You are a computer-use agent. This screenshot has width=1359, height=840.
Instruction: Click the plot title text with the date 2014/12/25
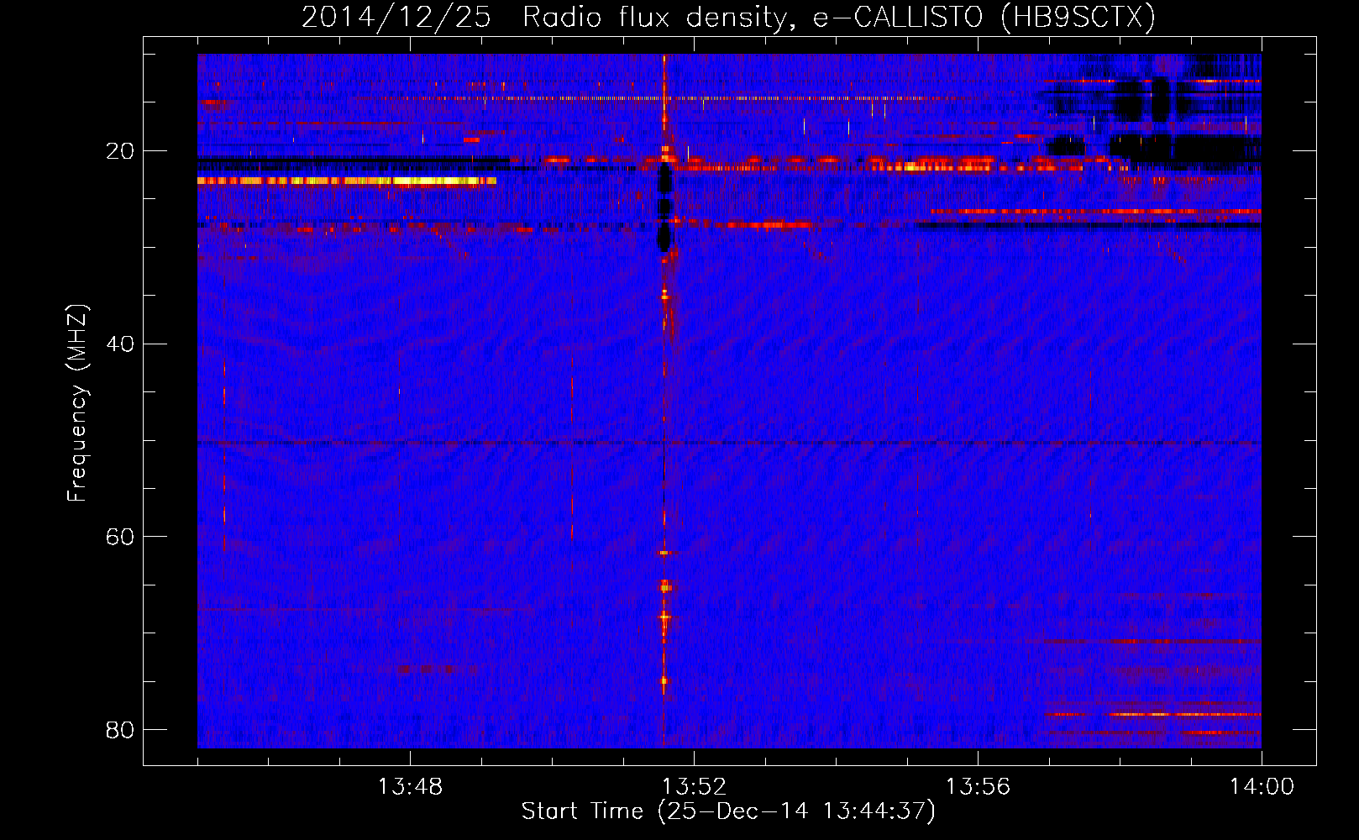coord(728,17)
